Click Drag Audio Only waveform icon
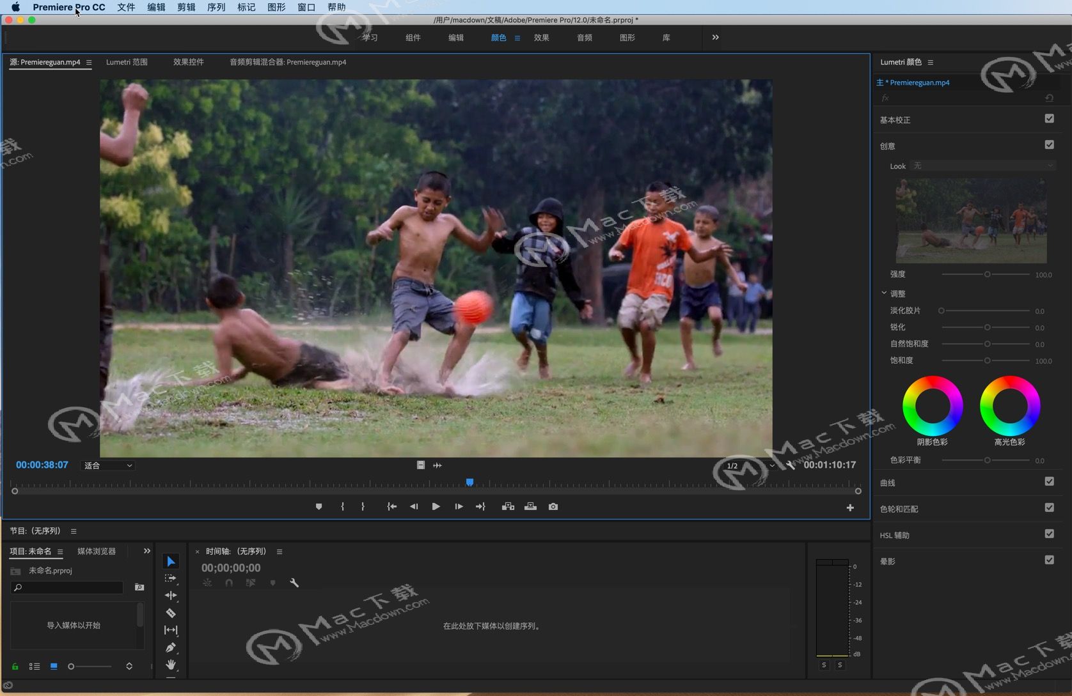The image size is (1072, 696). pos(437,465)
